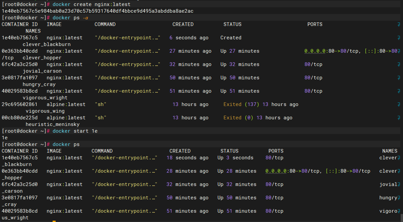Click the "sh" command in the 00cb80de225d row
The image size is (403, 222).
click(101, 118)
